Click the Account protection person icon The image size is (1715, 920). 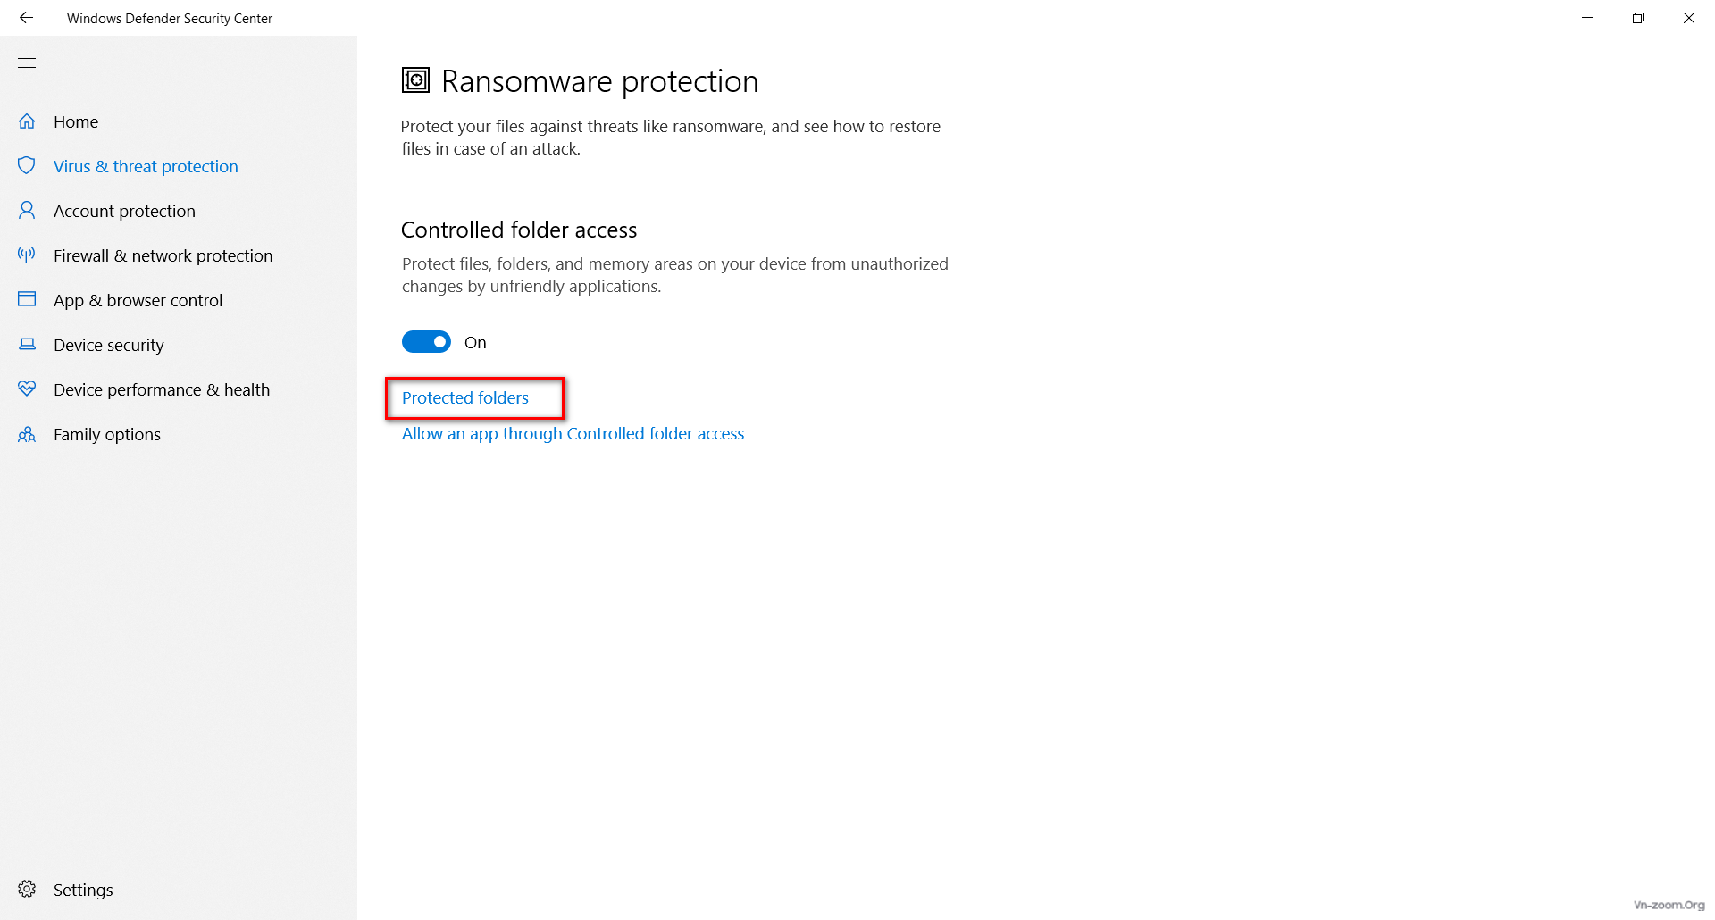[x=27, y=211]
